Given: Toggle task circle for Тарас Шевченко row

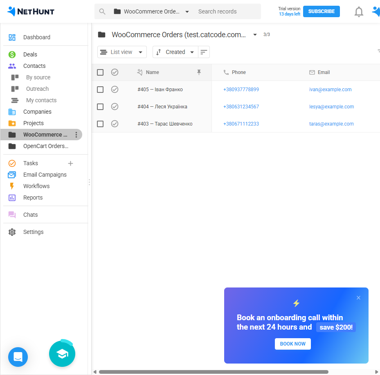Looking at the screenshot, I should pyautogui.click(x=115, y=124).
